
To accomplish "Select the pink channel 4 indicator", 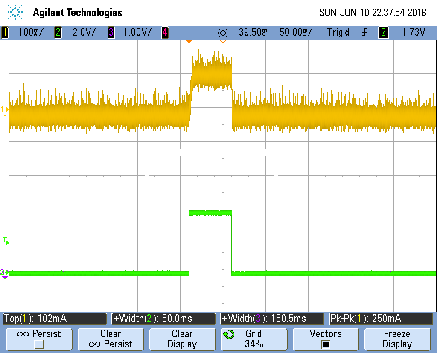I will tap(164, 32).
